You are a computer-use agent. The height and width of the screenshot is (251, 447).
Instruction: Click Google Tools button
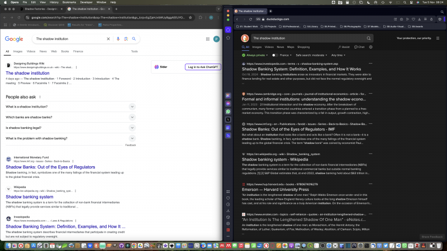[x=134, y=51]
